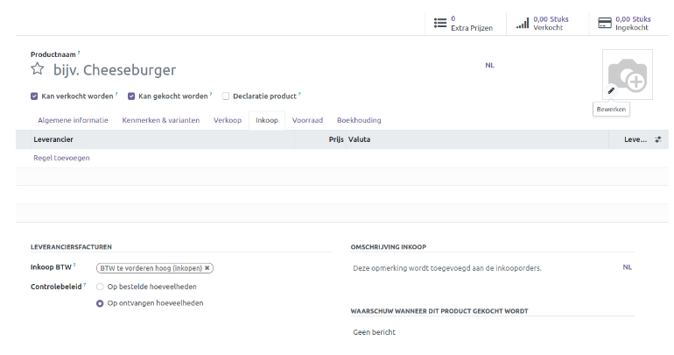Click Regel toevoegen to add supplier
This screenshot has height=355, width=674.
tap(61, 158)
